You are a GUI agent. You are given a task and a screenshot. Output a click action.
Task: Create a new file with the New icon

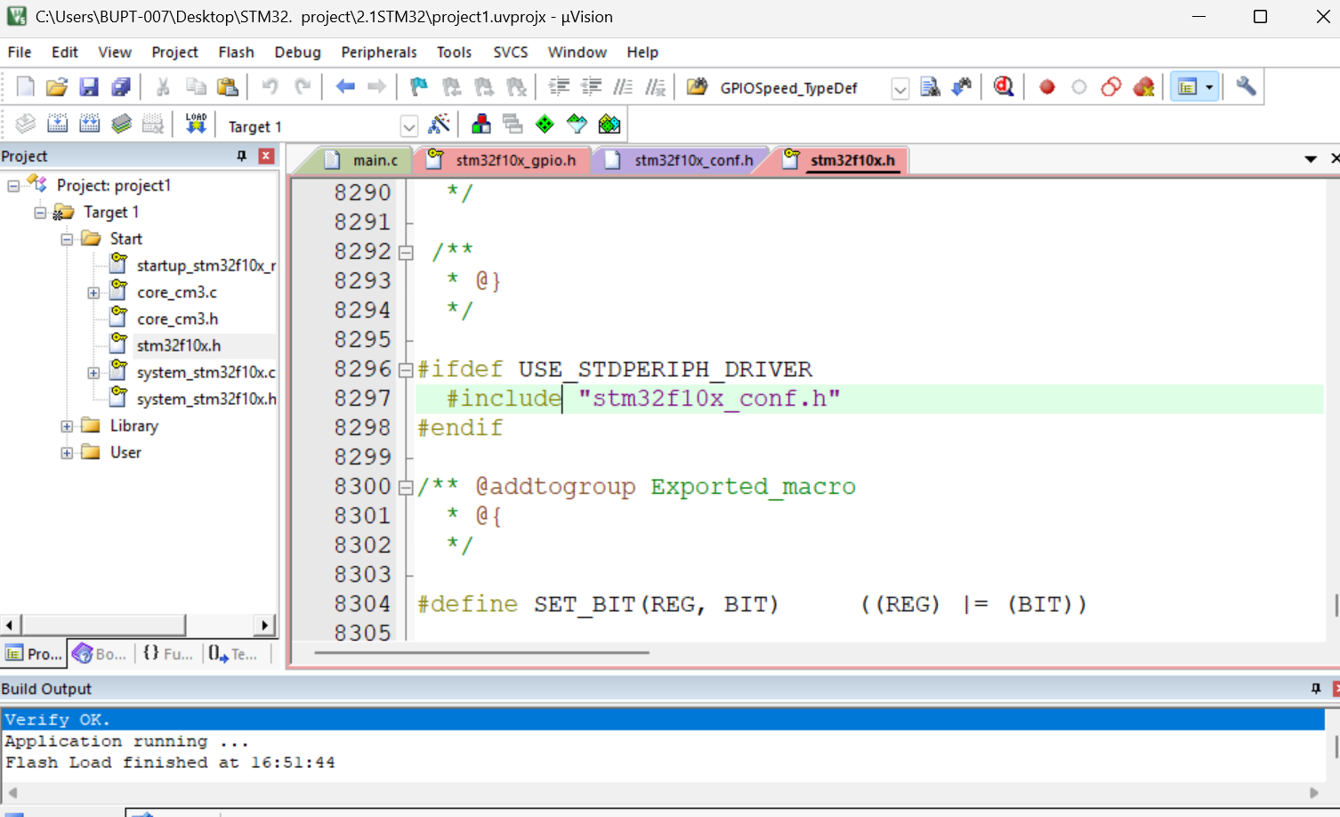(25, 86)
